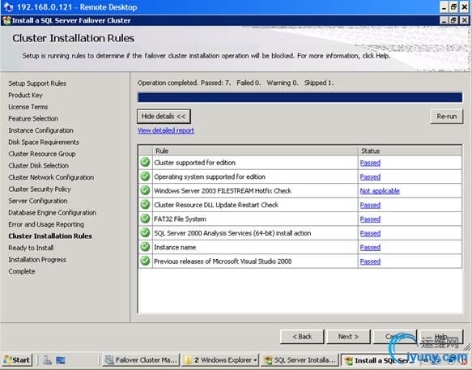Screen dimensions: 472x370
Task: Click rule text 'FAT32 File System'
Action: click(x=180, y=219)
